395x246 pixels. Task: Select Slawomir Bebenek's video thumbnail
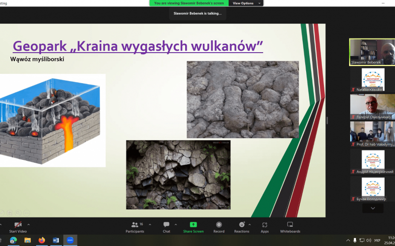pos(372,52)
